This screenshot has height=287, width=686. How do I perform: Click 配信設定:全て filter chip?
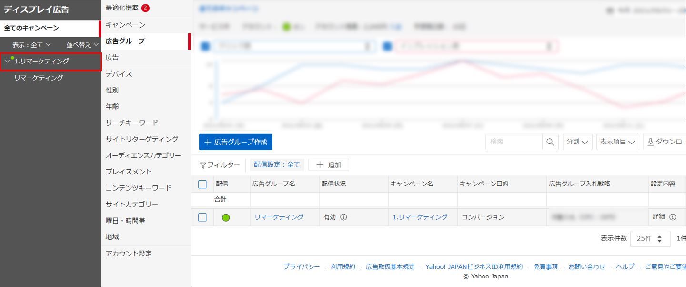click(277, 165)
